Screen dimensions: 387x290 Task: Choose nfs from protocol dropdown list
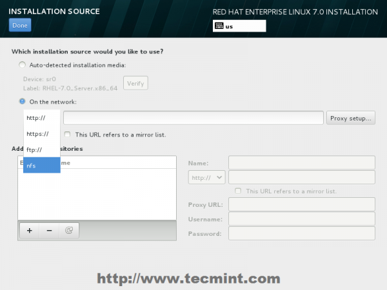pos(42,165)
